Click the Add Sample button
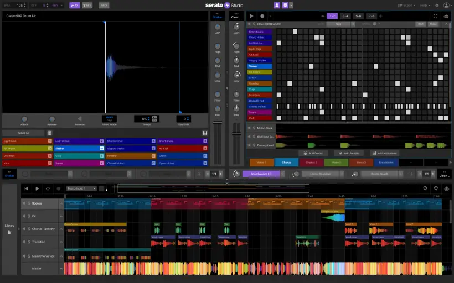This screenshot has height=283, width=454. point(349,153)
